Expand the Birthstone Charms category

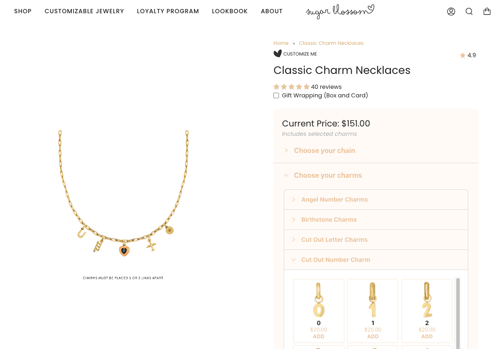[329, 220]
